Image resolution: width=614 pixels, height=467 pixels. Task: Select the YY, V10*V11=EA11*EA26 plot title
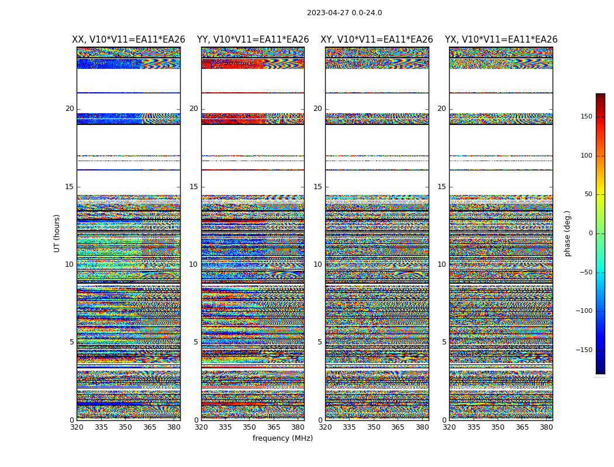(x=253, y=40)
